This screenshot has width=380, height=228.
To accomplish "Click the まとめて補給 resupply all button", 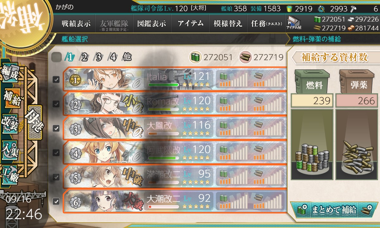I will tap(334, 210).
